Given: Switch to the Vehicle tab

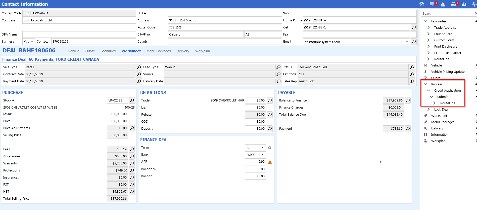Looking at the screenshot, I should (x=74, y=51).
